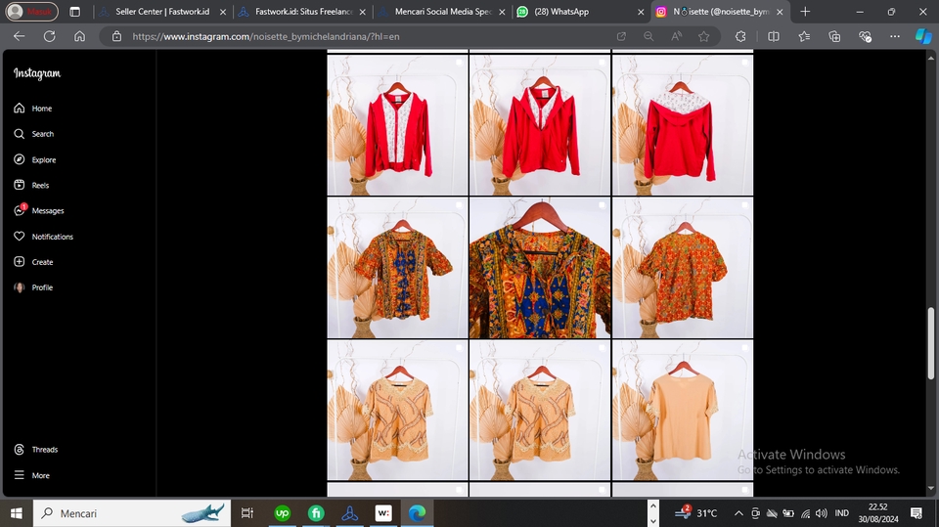Screen dimensions: 939x527
Task: Open Reels in Instagram sidebar
Action: [x=31, y=185]
